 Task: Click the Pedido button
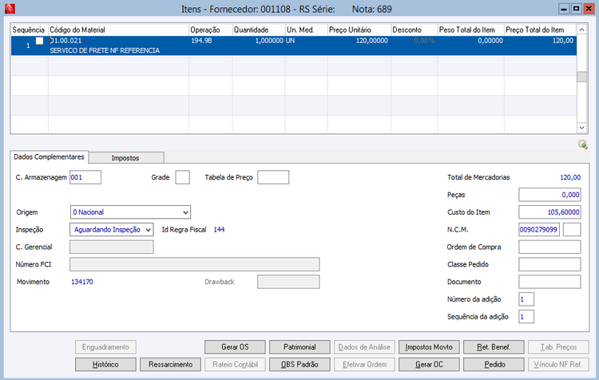(x=494, y=364)
